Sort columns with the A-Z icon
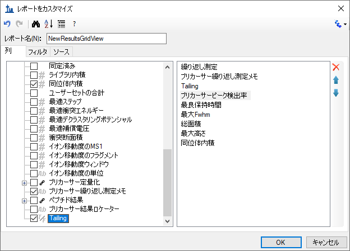 tap(48, 24)
